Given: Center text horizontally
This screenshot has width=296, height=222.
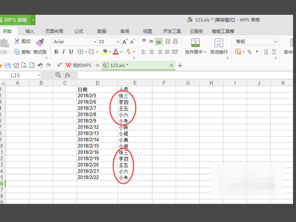Looking at the screenshot, I should pyautogui.click(x=151, y=52).
